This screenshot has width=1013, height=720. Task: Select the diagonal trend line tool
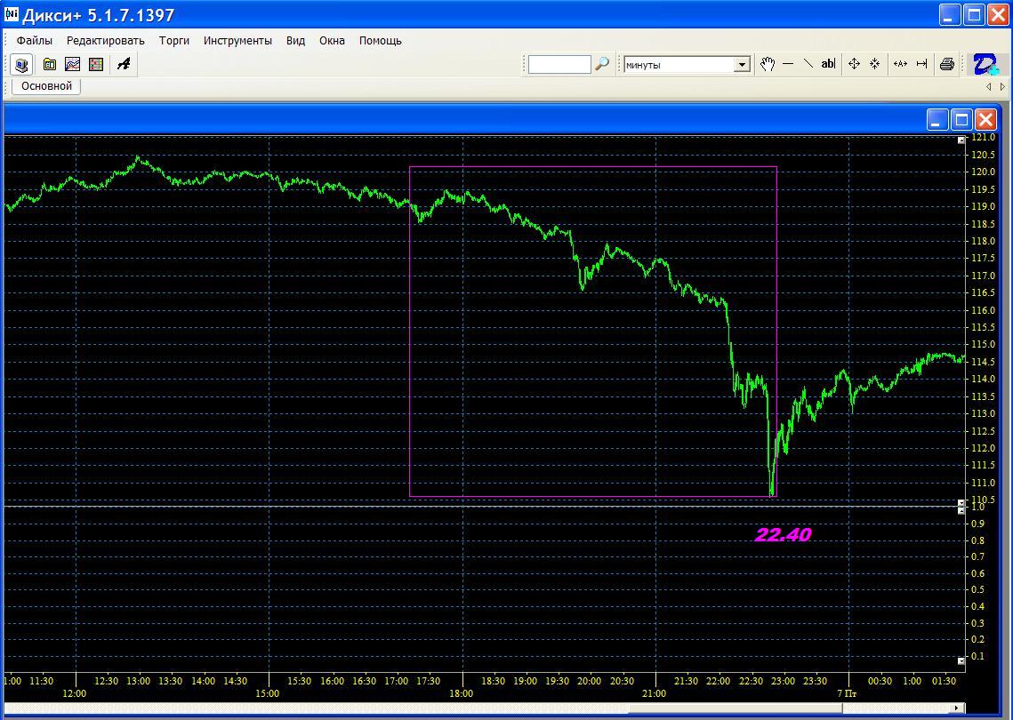pyautogui.click(x=808, y=64)
